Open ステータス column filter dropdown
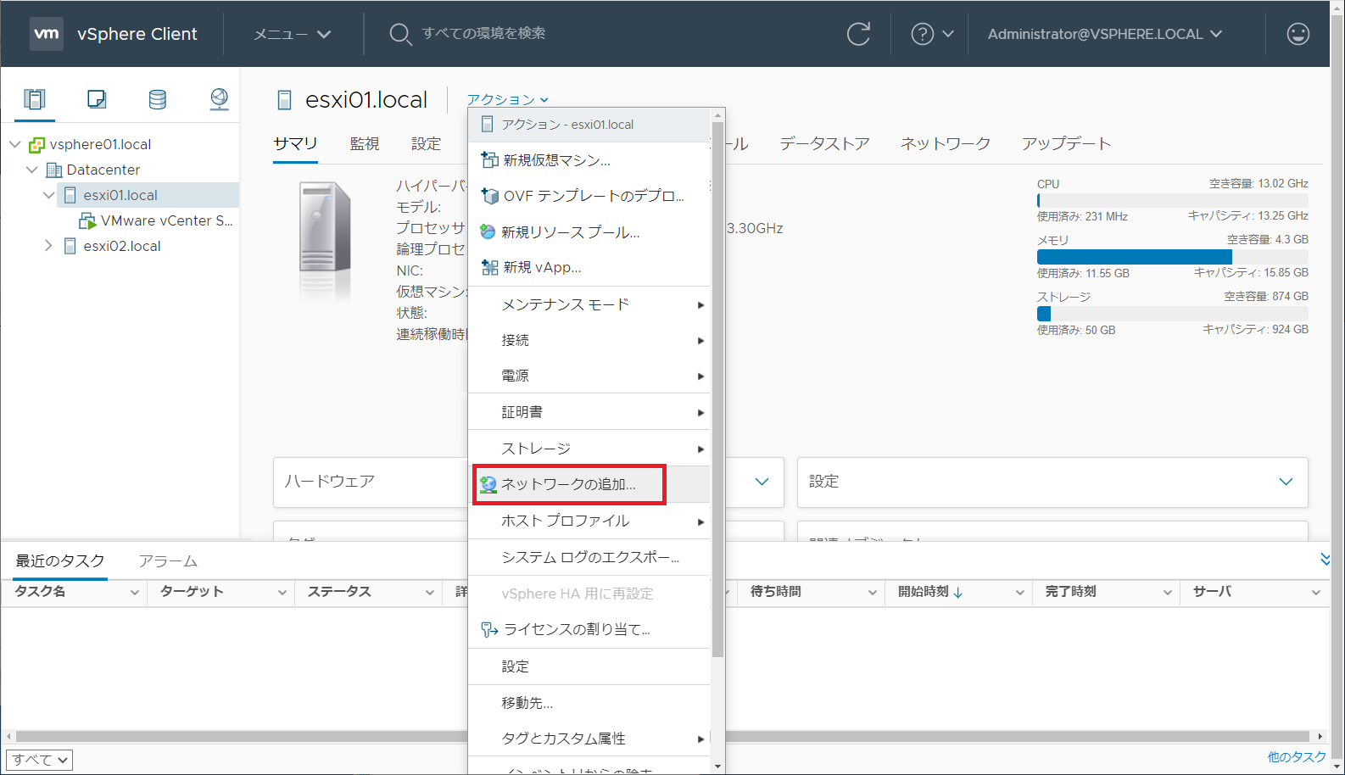This screenshot has width=1345, height=775. (429, 592)
